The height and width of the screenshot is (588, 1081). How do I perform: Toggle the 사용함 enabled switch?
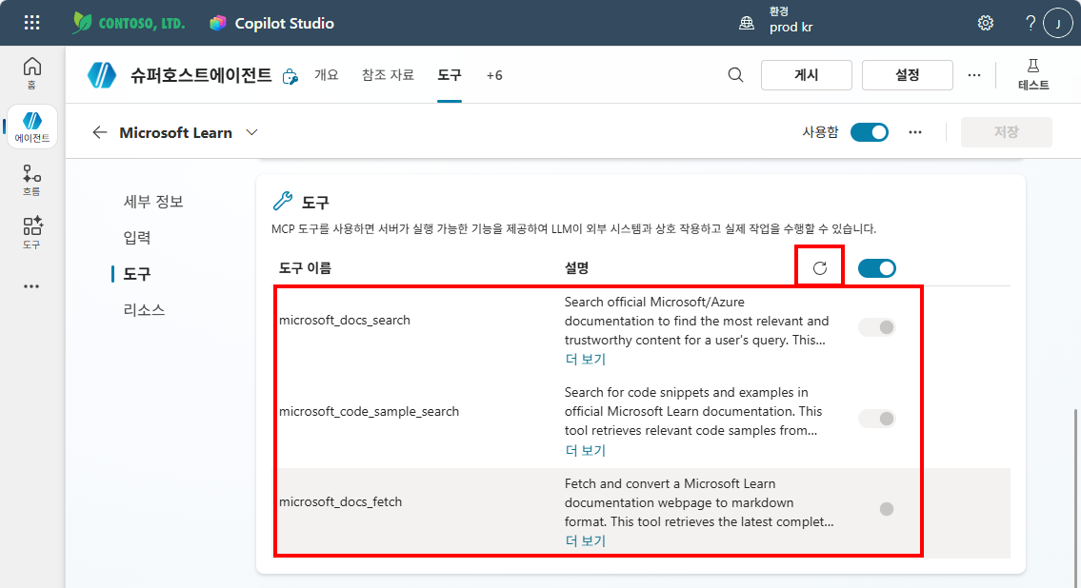tap(870, 132)
